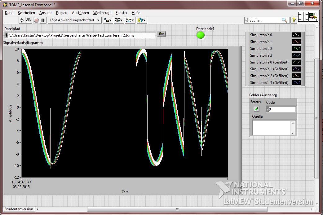Image resolution: width=323 pixels, height=215 pixels.
Task: Toggle the Dateiende? green LED indicator
Action: click(x=201, y=35)
